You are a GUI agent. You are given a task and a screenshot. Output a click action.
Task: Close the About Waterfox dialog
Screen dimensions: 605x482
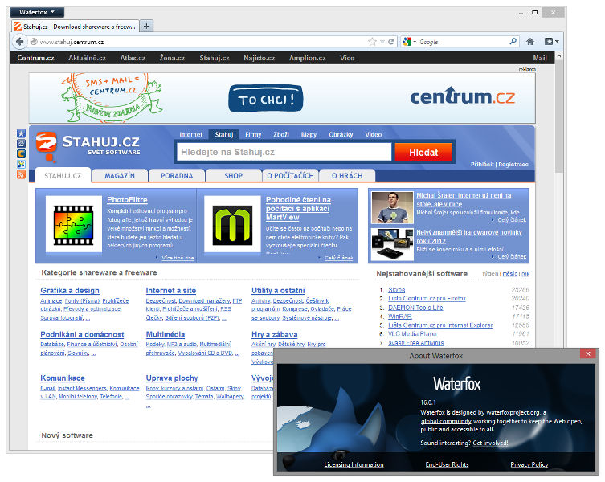587,354
